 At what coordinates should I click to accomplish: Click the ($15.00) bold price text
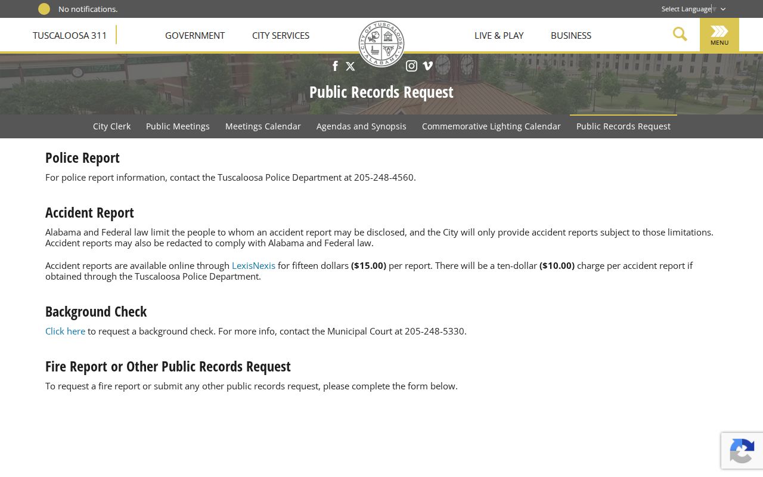coord(368,266)
